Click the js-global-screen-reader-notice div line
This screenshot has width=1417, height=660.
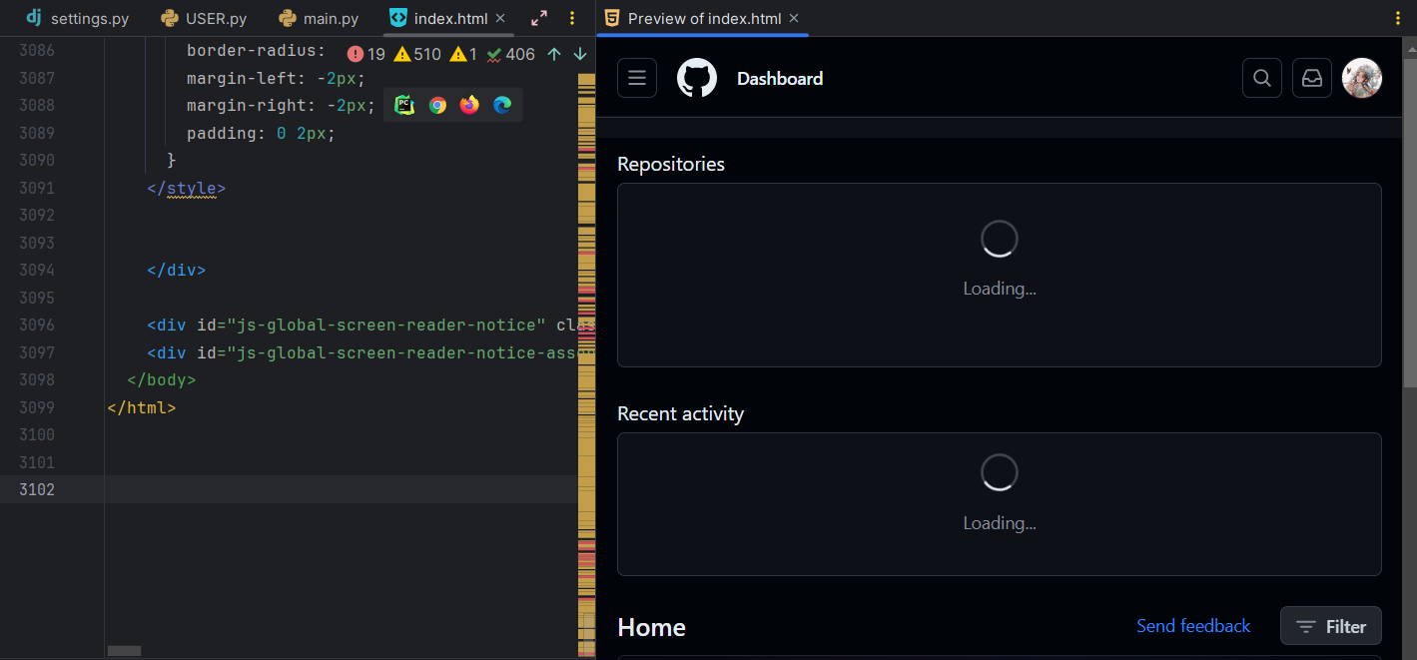[371, 325]
